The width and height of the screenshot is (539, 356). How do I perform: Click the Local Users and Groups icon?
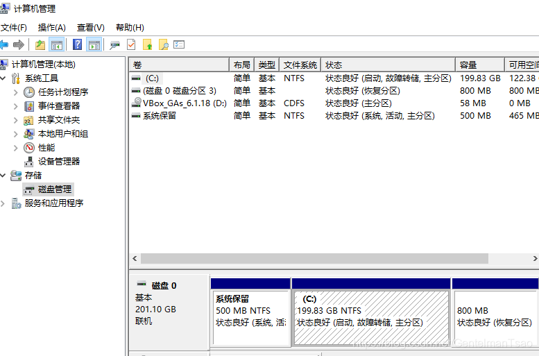(x=29, y=134)
